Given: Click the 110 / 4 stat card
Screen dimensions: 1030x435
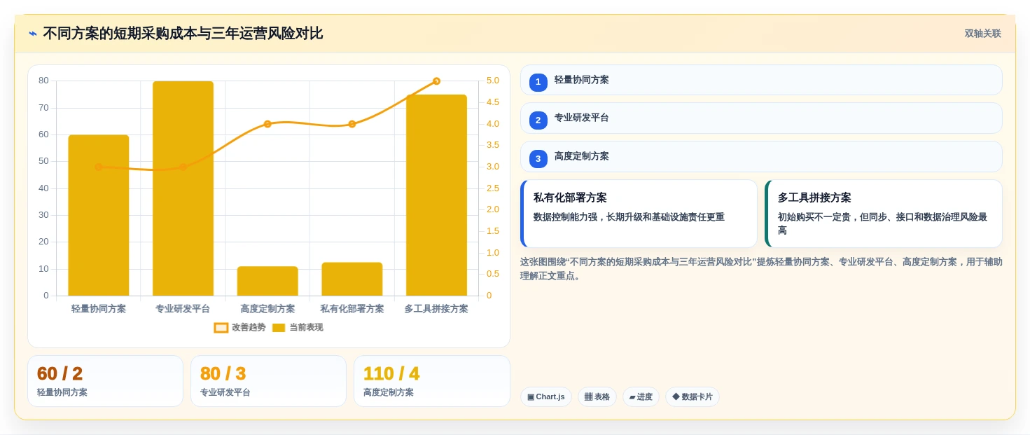Looking at the screenshot, I should pyautogui.click(x=431, y=381).
